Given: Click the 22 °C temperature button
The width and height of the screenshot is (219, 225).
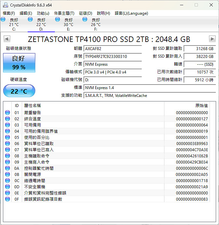Looking at the screenshot, I should [x=19, y=91].
